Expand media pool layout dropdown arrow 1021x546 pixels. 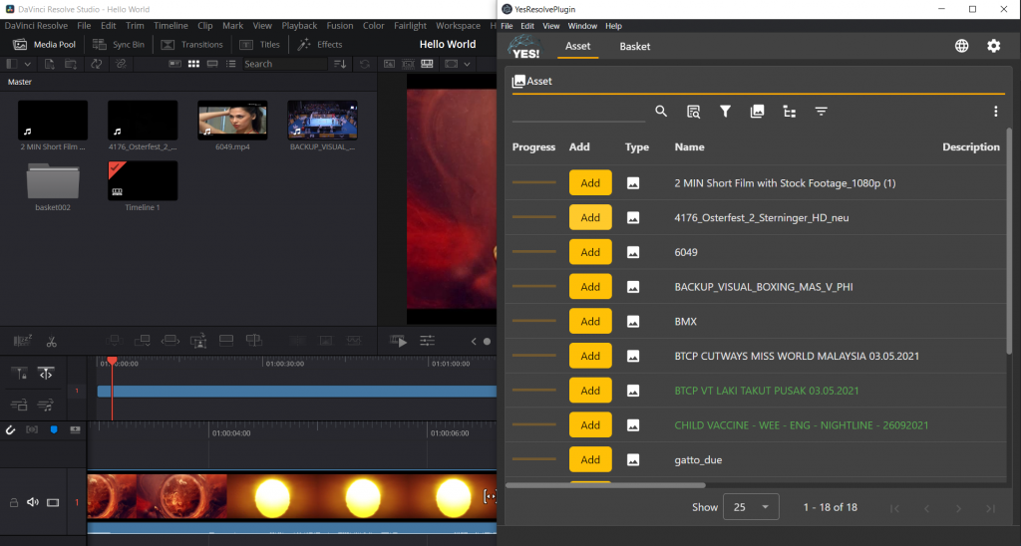click(27, 64)
